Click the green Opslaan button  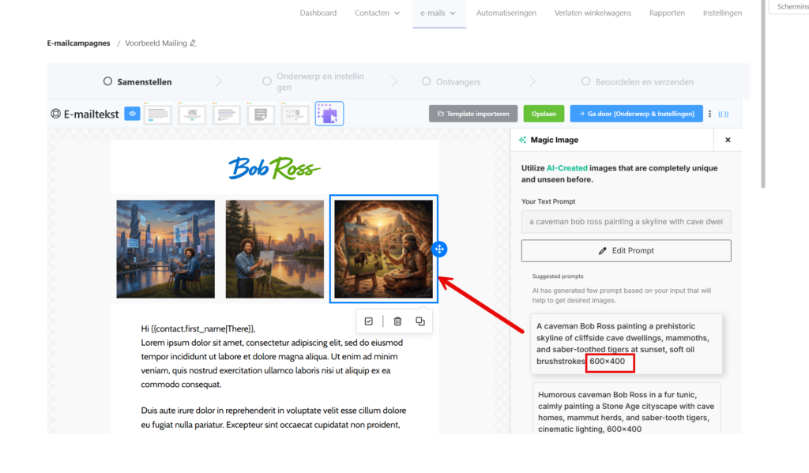pos(544,114)
